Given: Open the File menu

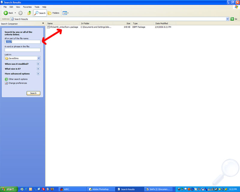Looking at the screenshot, I should (5, 7).
